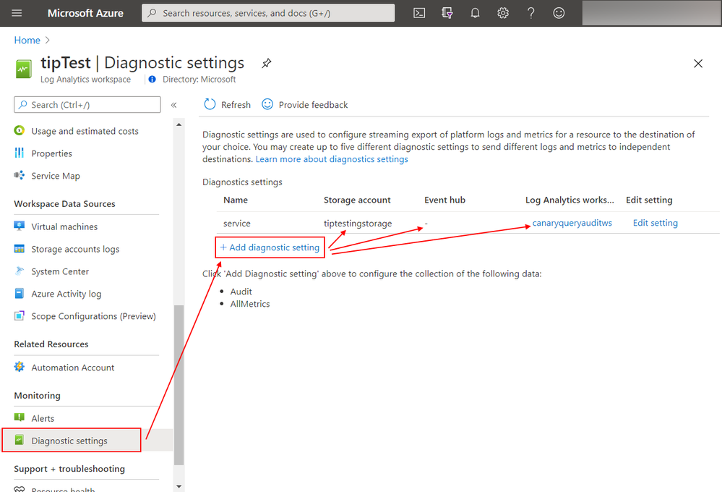Select Diagnostic settings in sidebar

click(x=69, y=441)
